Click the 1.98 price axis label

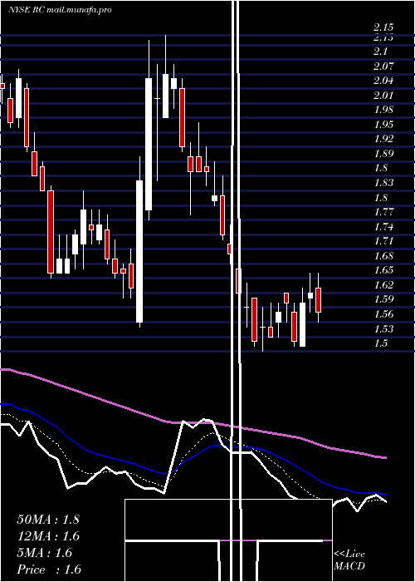[x=383, y=110]
